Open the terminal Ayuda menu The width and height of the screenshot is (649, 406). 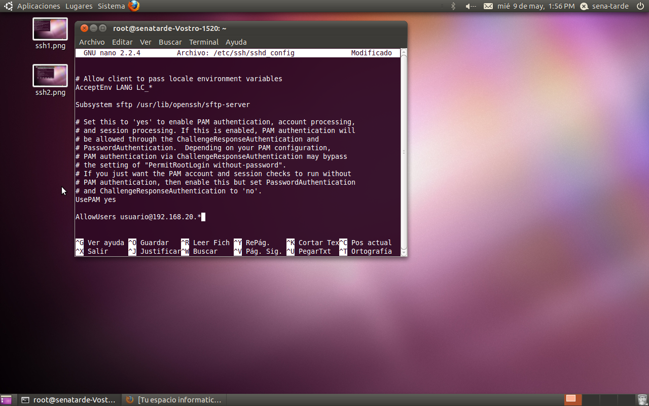pyautogui.click(x=236, y=42)
